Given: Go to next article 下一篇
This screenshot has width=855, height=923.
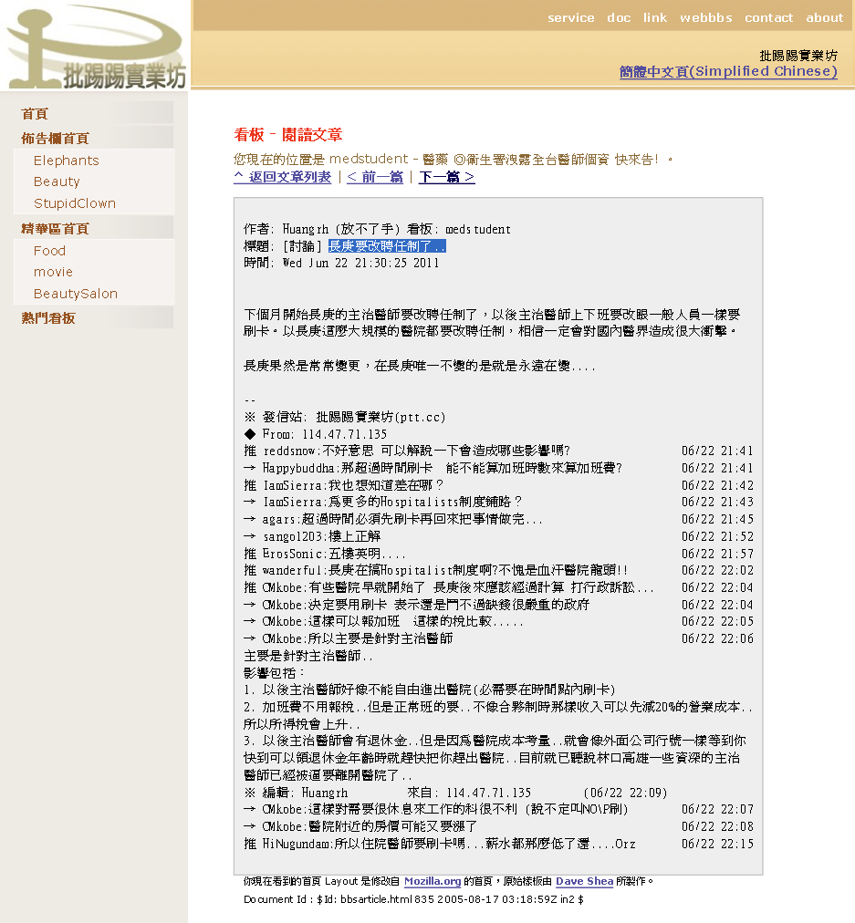Looking at the screenshot, I should 446,177.
